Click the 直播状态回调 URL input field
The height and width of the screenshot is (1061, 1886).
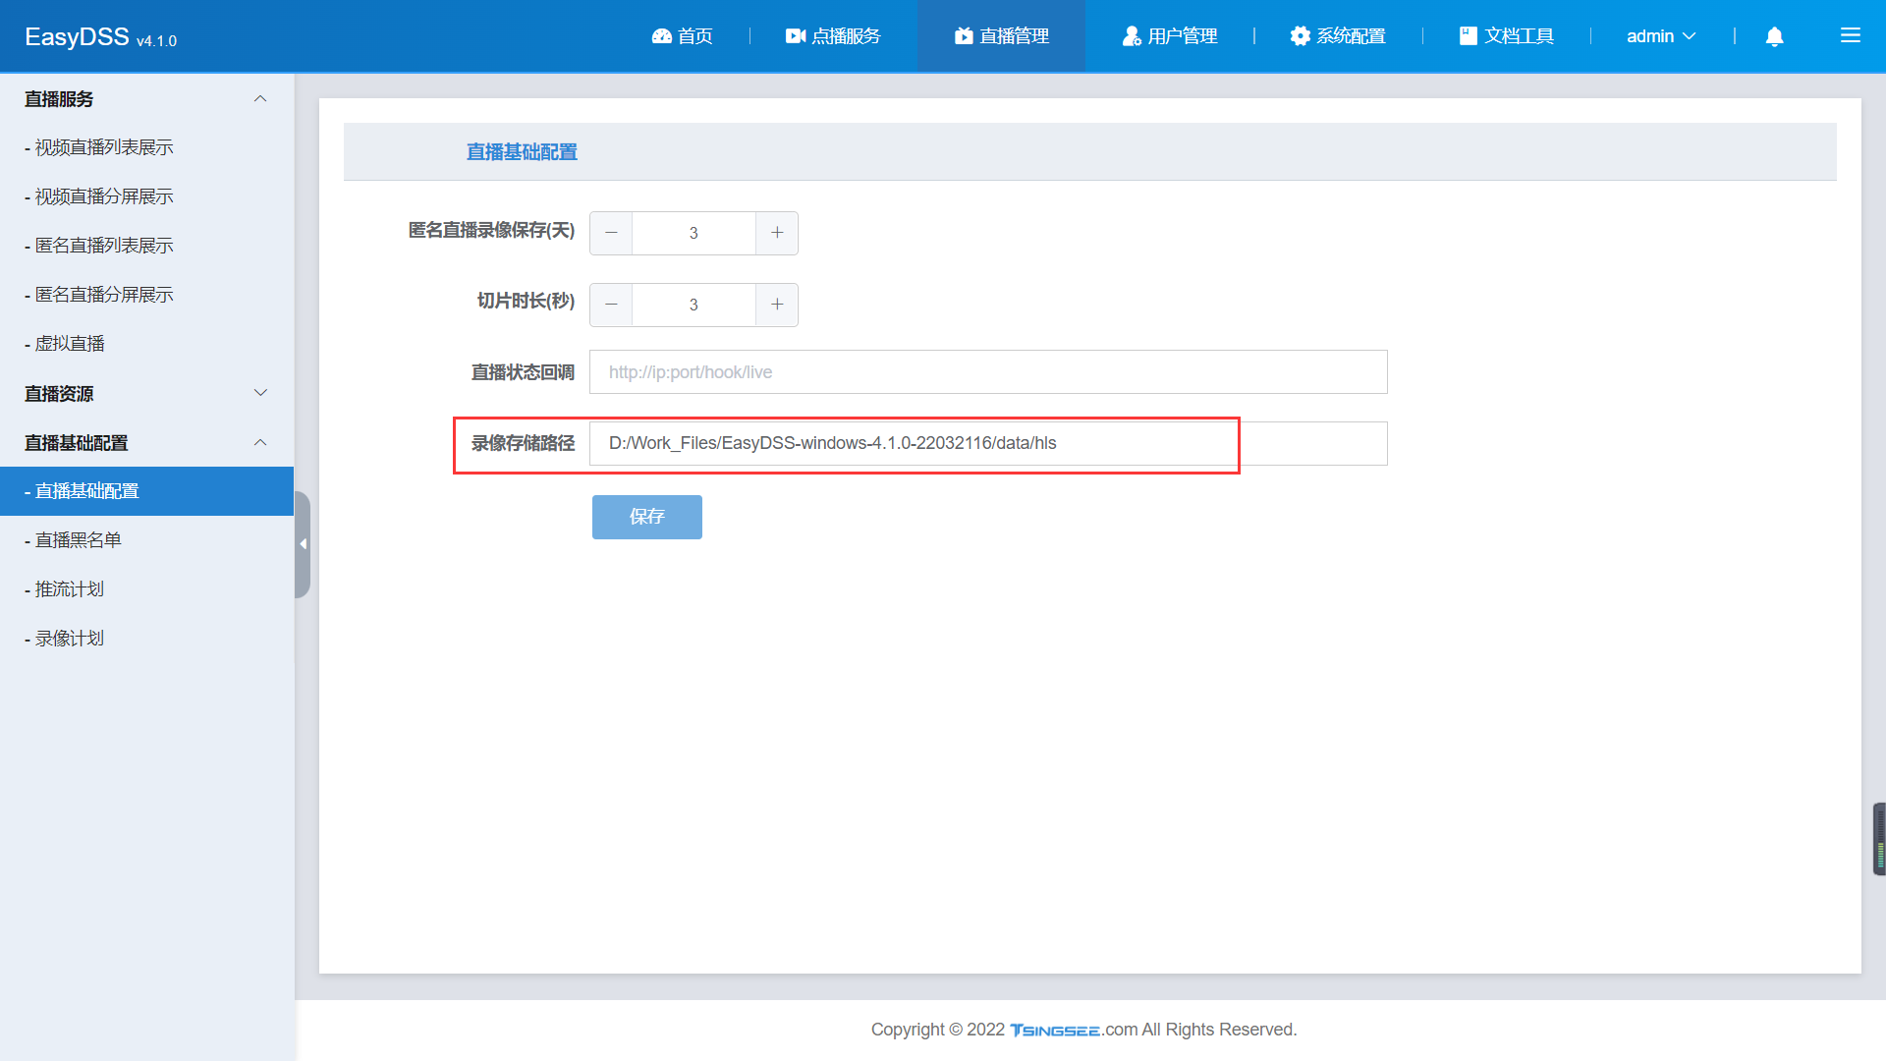tap(987, 372)
